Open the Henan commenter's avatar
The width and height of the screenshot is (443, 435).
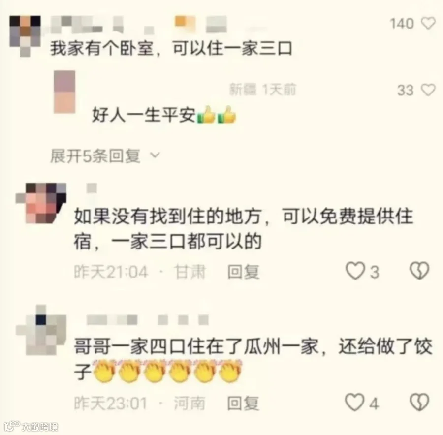[x=41, y=330]
